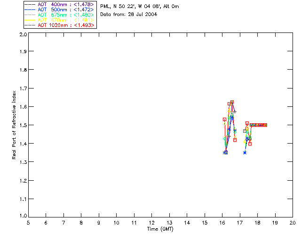Click the 18 x-axis tick label
Viewport: 301px width, 241px height.
pos(257,223)
